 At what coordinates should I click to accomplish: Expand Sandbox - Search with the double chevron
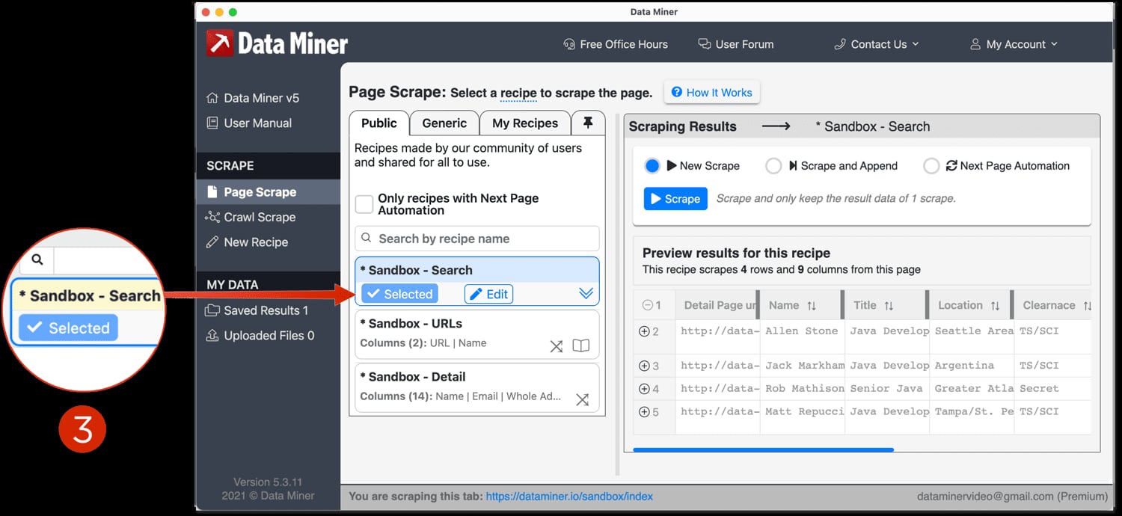click(x=586, y=294)
